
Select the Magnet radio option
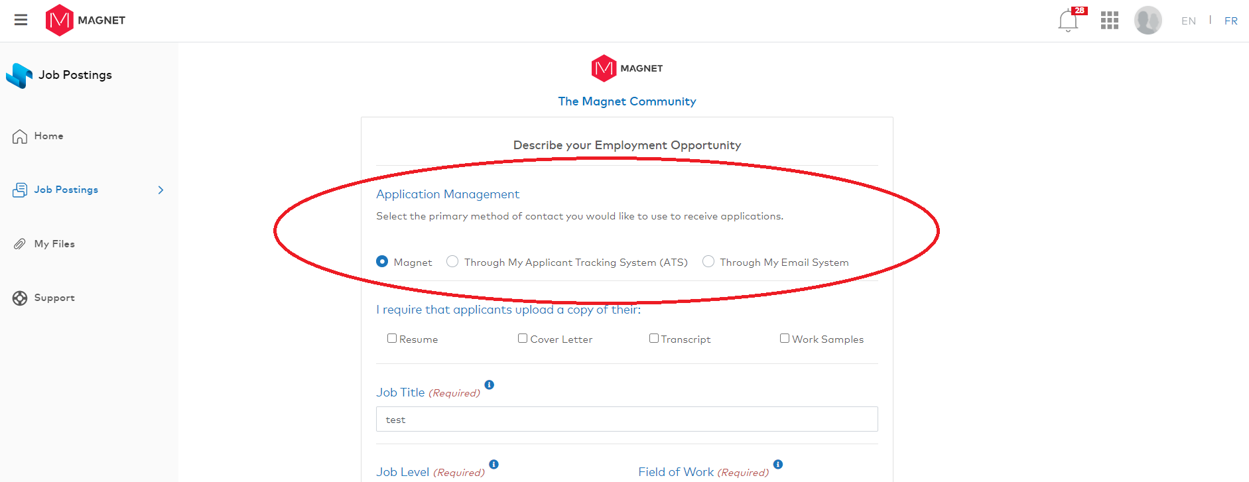coord(382,262)
